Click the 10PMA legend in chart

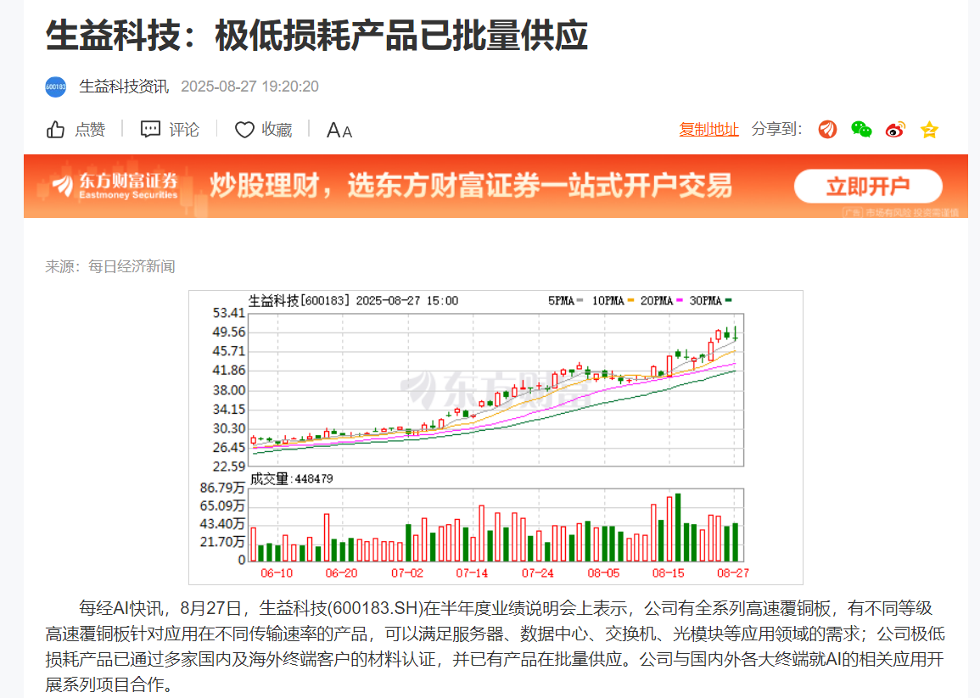click(x=613, y=300)
